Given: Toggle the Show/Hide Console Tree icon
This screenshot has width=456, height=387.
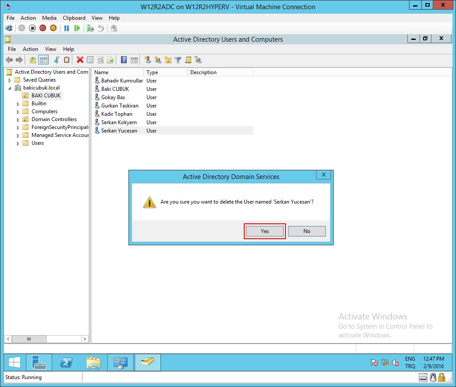Looking at the screenshot, I should pos(43,60).
